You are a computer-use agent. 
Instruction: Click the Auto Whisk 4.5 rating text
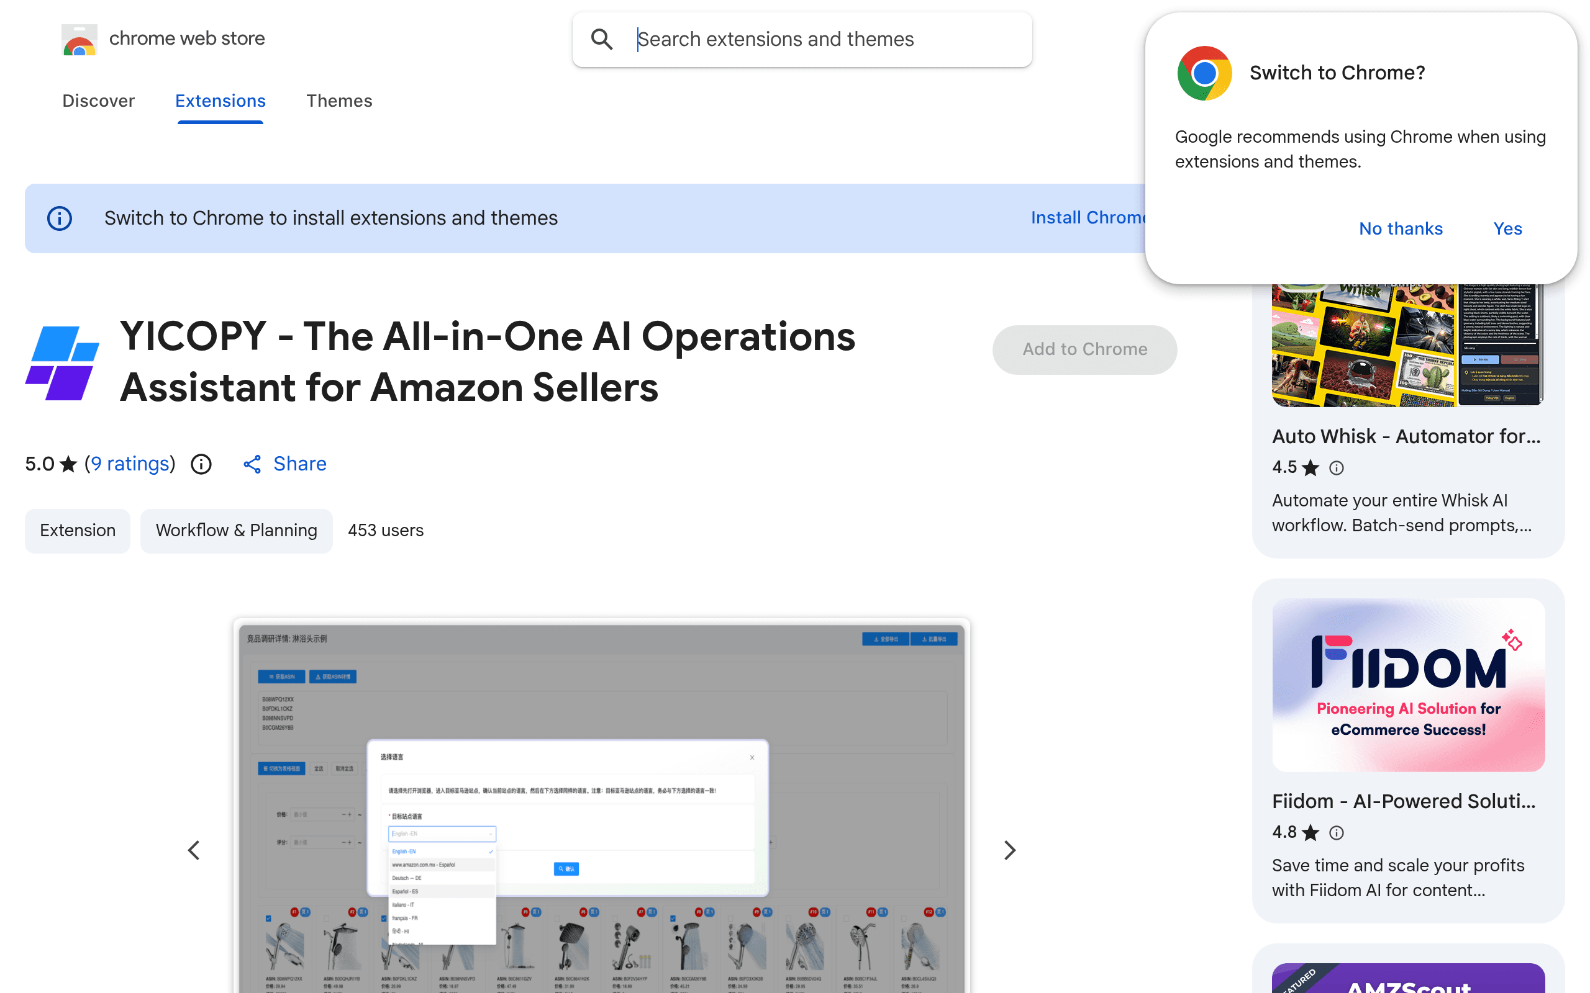[x=1284, y=467]
